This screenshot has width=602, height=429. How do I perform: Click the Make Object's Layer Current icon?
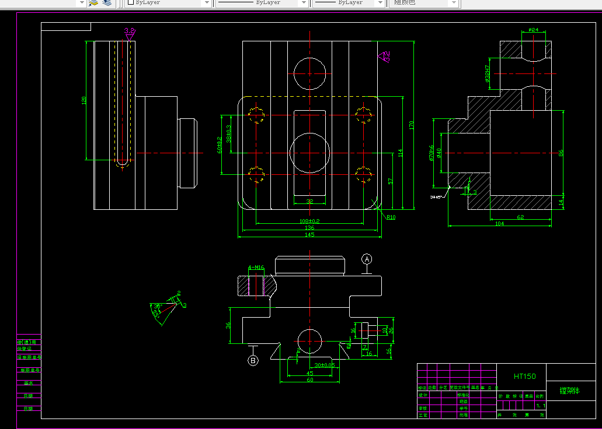click(93, 3)
